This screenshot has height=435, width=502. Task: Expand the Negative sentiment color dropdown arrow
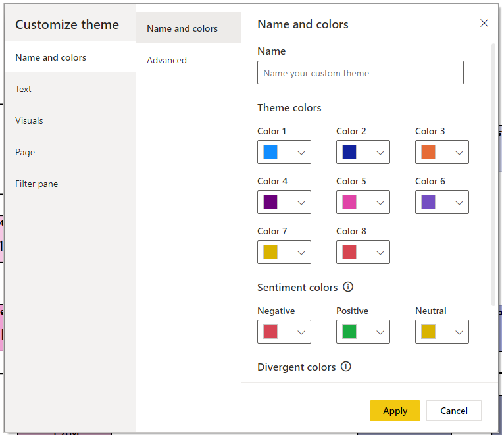click(301, 332)
